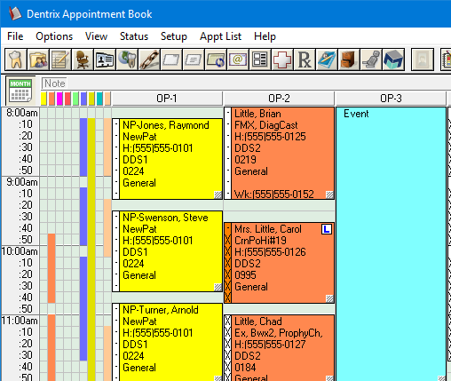The height and width of the screenshot is (381, 451).
Task: Click the 8:00am time slot label
Action: 22,113
